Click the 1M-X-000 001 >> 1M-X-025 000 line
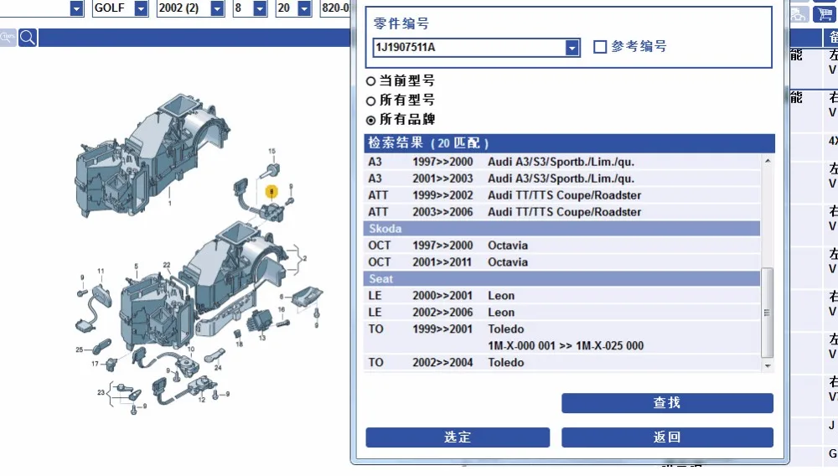838x476 pixels. 566,345
